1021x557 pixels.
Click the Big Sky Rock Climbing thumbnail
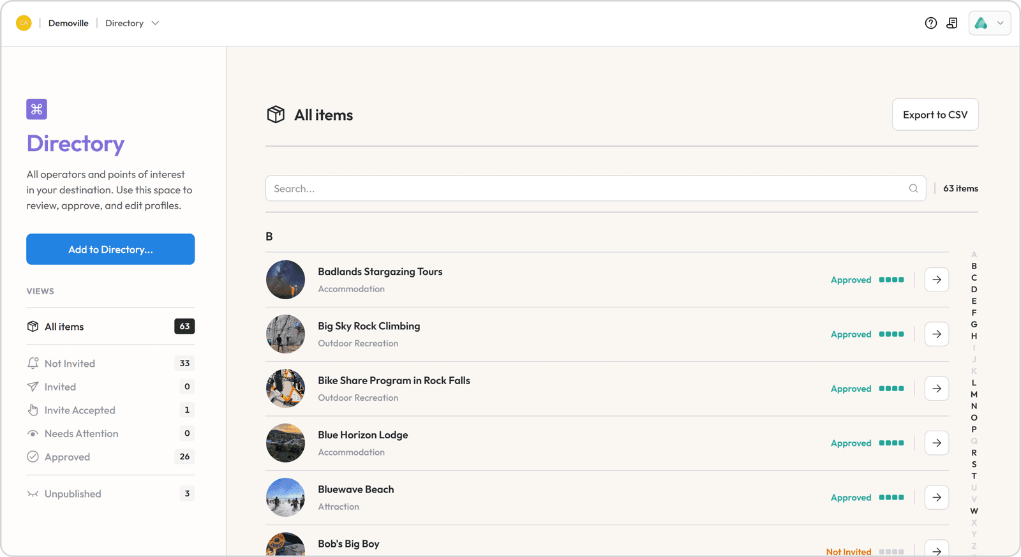click(x=285, y=334)
